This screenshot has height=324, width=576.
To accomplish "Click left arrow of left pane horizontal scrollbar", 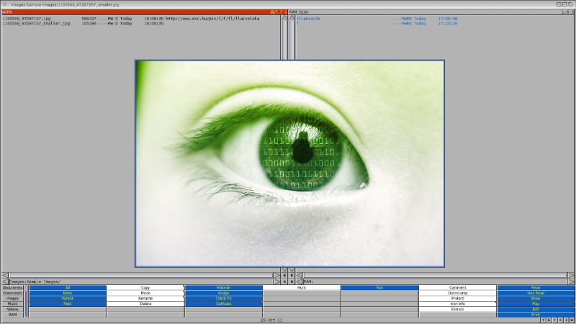I will pyautogui.click(x=4, y=275).
